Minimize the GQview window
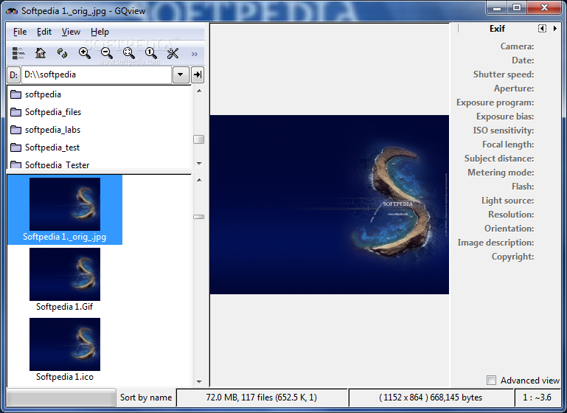This screenshot has width=567, height=413. tap(497, 8)
